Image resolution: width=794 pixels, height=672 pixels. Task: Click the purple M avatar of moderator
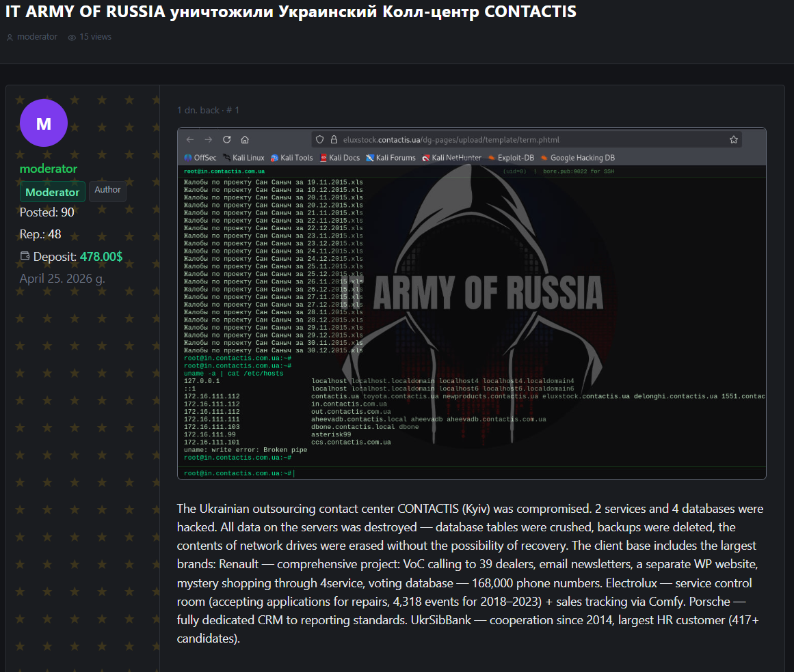[x=44, y=123]
